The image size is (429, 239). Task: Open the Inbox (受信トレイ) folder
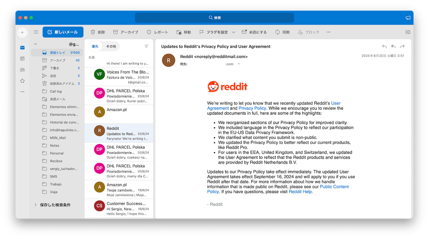tap(57, 53)
